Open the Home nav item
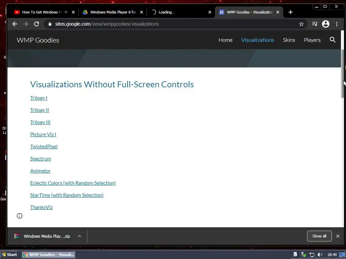 point(225,40)
